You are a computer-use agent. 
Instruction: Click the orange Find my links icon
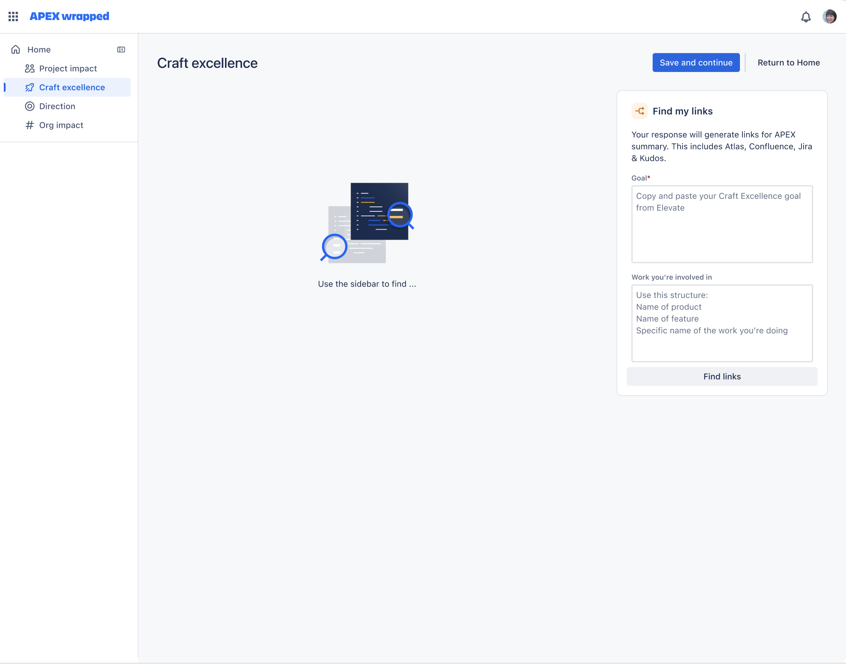coord(639,111)
